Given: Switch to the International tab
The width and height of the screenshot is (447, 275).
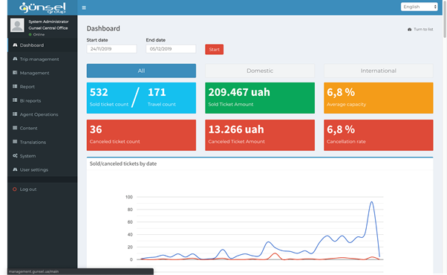Looking at the screenshot, I should (x=378, y=71).
